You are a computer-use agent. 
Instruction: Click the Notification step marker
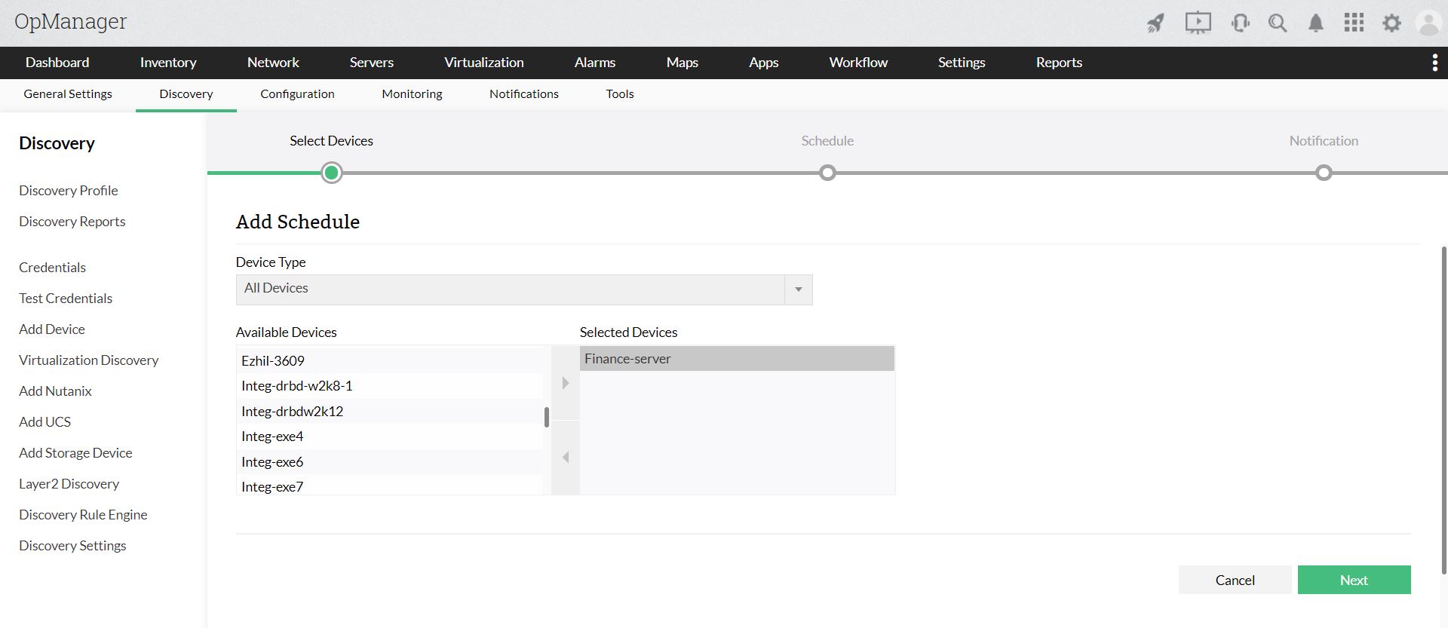click(1324, 173)
